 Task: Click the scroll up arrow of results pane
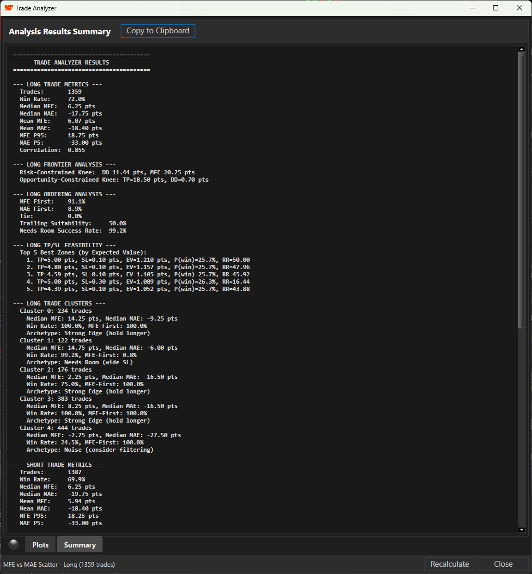[x=522, y=49]
